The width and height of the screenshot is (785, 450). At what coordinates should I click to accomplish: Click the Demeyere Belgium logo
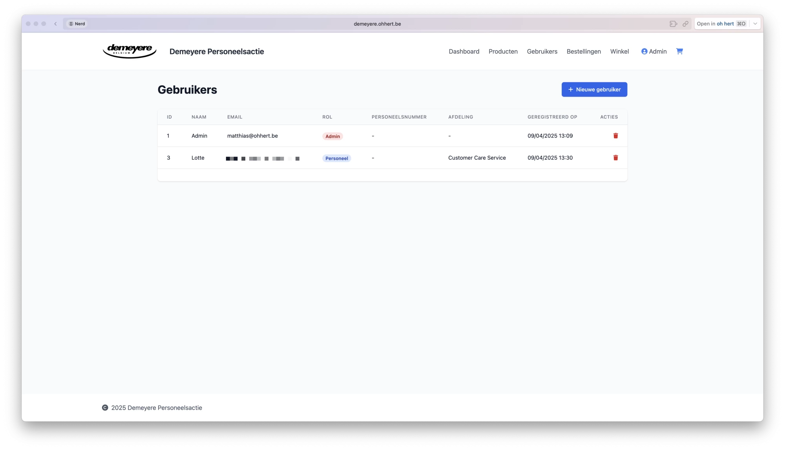point(130,51)
